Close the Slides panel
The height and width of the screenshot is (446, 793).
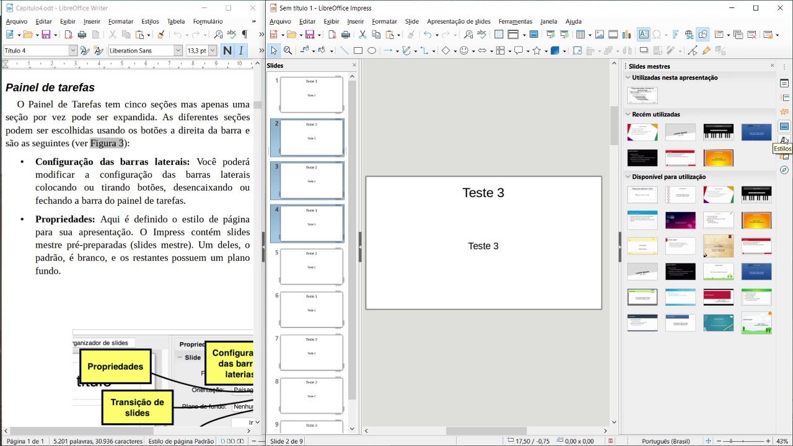[354, 65]
